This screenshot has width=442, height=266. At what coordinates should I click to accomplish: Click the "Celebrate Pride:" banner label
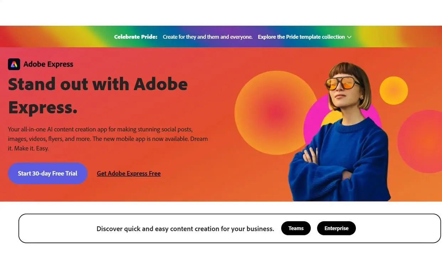click(x=136, y=37)
